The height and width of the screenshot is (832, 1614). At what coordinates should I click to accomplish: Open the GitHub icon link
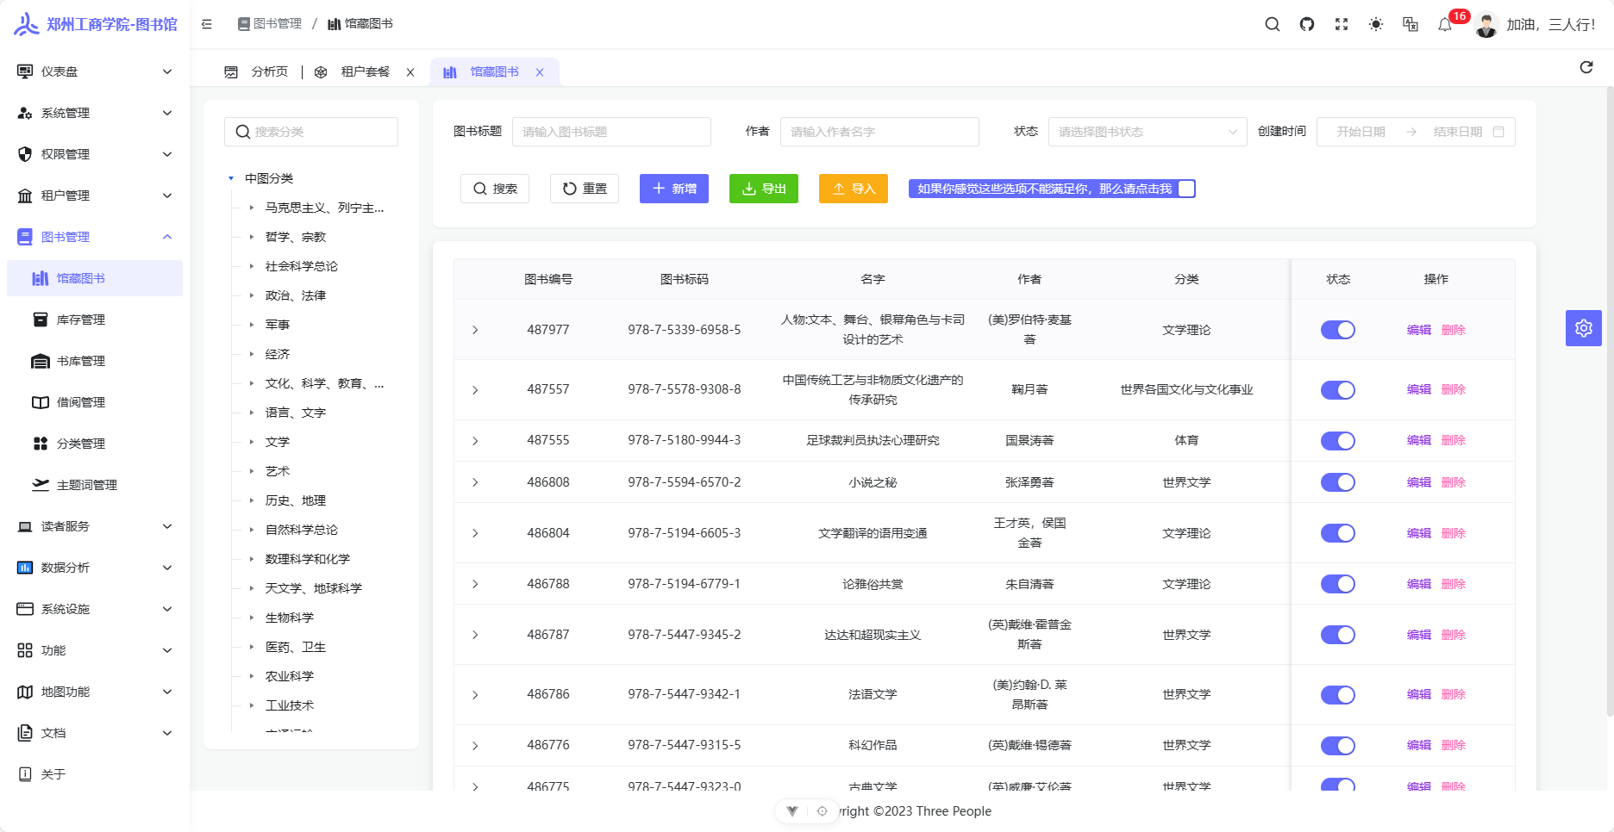(x=1307, y=24)
